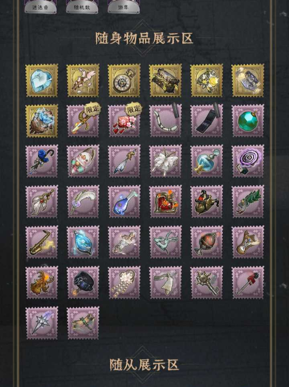Click the 随身物品展示区 heading
The image size is (289, 387).
(x=144, y=38)
